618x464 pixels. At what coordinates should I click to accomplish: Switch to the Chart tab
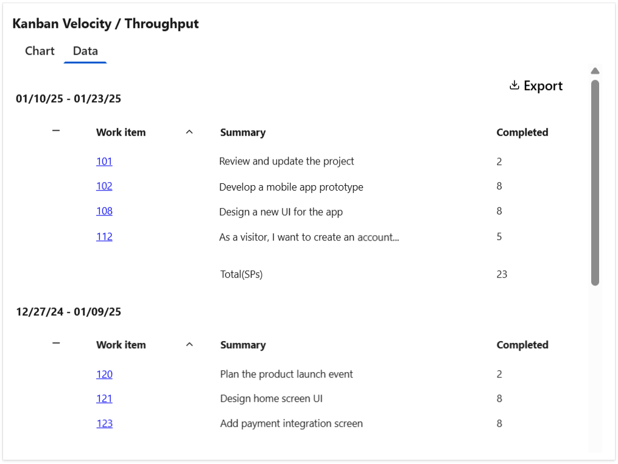point(40,51)
